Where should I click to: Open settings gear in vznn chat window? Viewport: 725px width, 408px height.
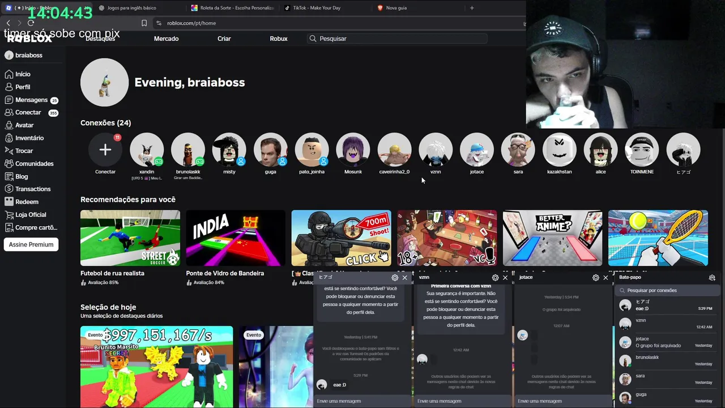(x=495, y=278)
